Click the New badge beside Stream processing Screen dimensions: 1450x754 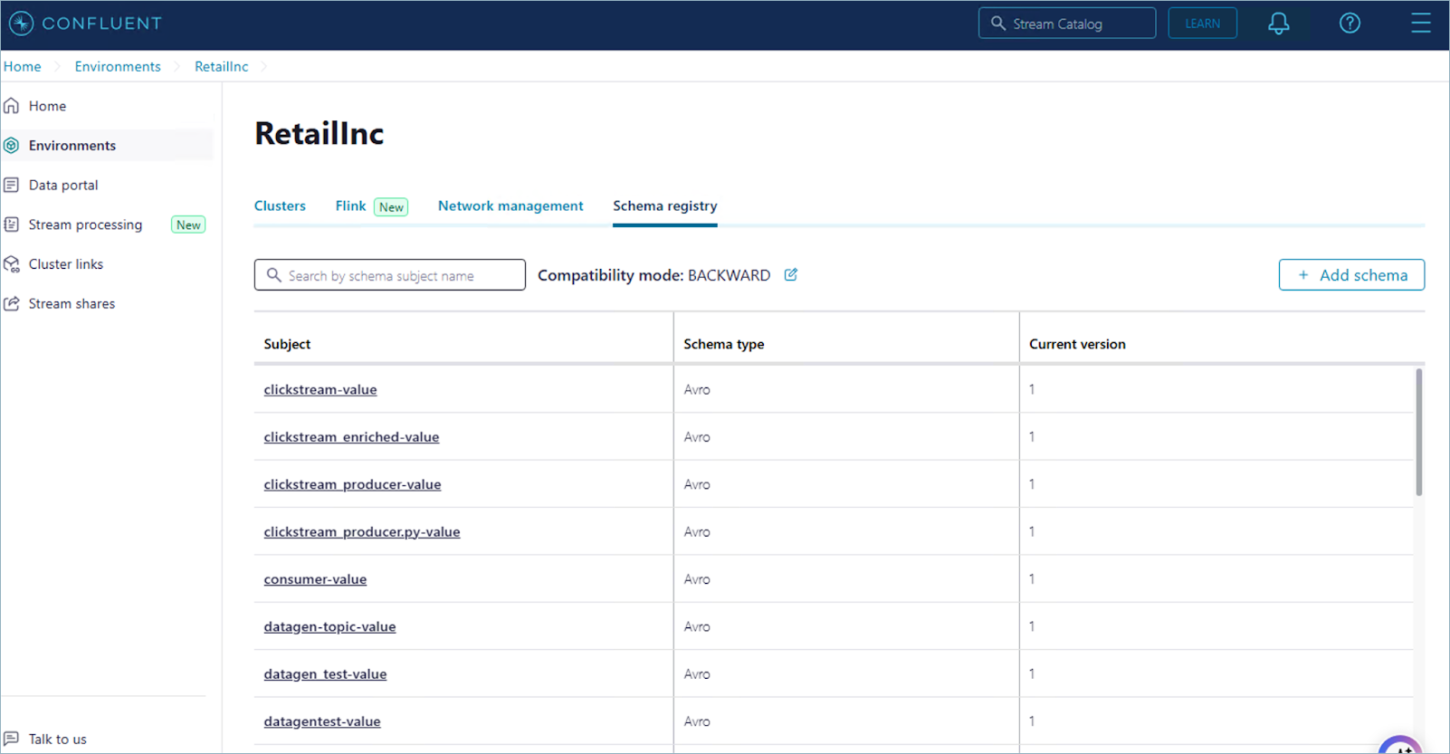tap(188, 225)
